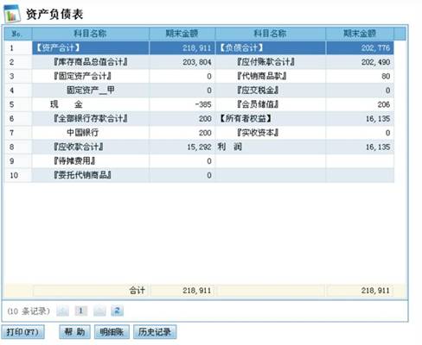
Task: Select the 『固定资产合计』 cell
Action: coord(91,76)
